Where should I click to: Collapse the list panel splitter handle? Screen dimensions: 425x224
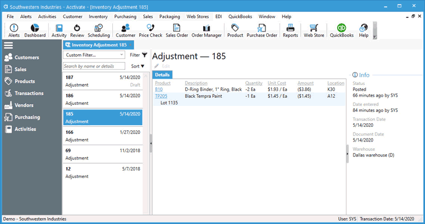(151, 143)
